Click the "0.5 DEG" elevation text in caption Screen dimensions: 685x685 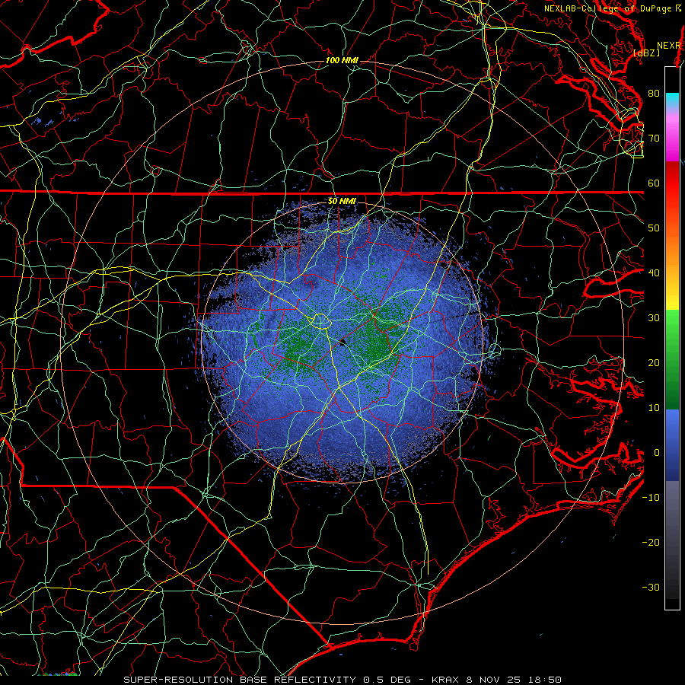pos(387,680)
